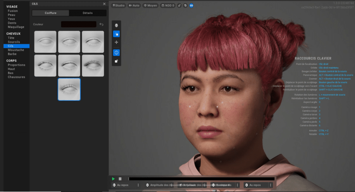Open Barbe in the sidebar

coord(12,54)
